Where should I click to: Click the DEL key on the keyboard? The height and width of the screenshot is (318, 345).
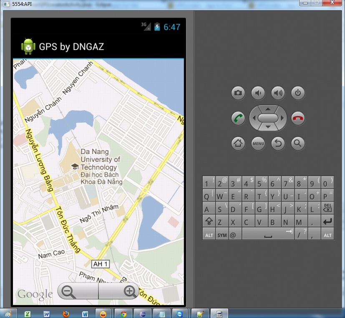pos(327,207)
